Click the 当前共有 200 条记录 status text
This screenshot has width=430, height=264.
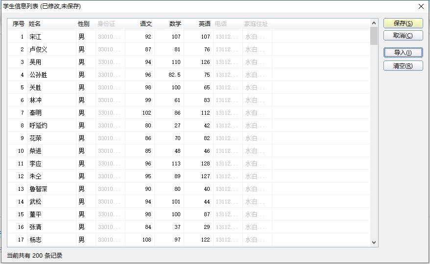pos(35,256)
